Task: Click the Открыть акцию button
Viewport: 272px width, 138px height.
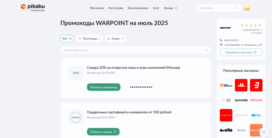Action: (103, 132)
